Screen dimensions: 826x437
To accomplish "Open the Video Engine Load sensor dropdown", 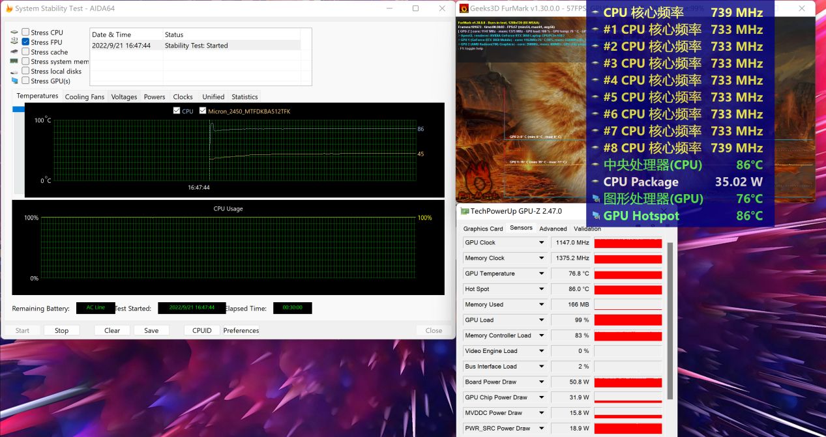I will point(541,351).
